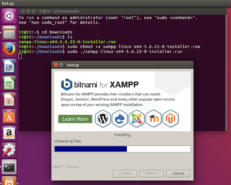Close the Setup dialog with red button

click(x=56, y=65)
